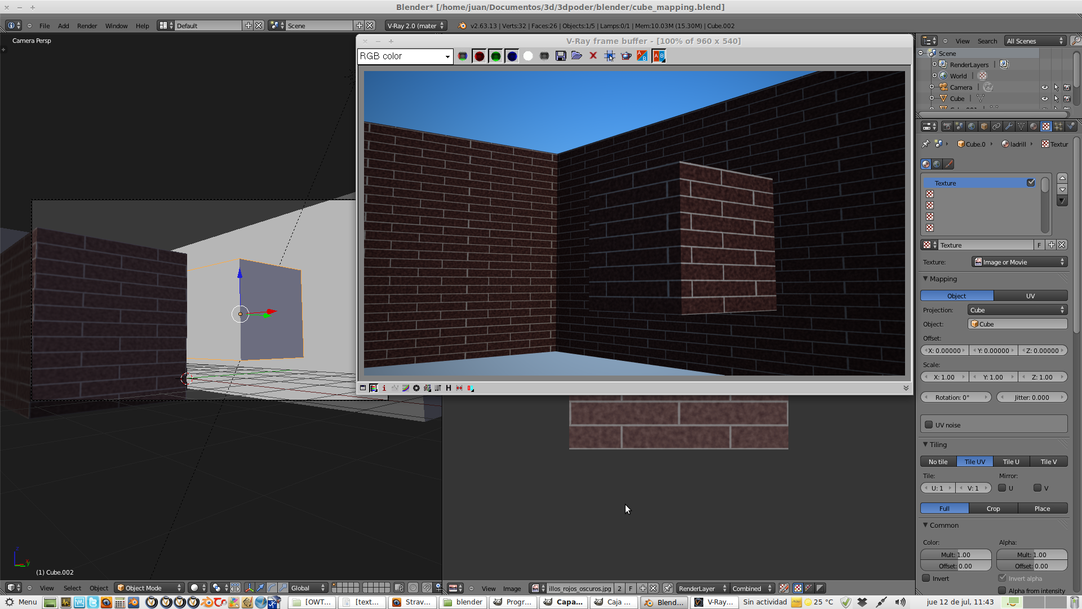Image resolution: width=1082 pixels, height=609 pixels.
Task: Open the Projection Cube dropdown
Action: tap(1017, 310)
